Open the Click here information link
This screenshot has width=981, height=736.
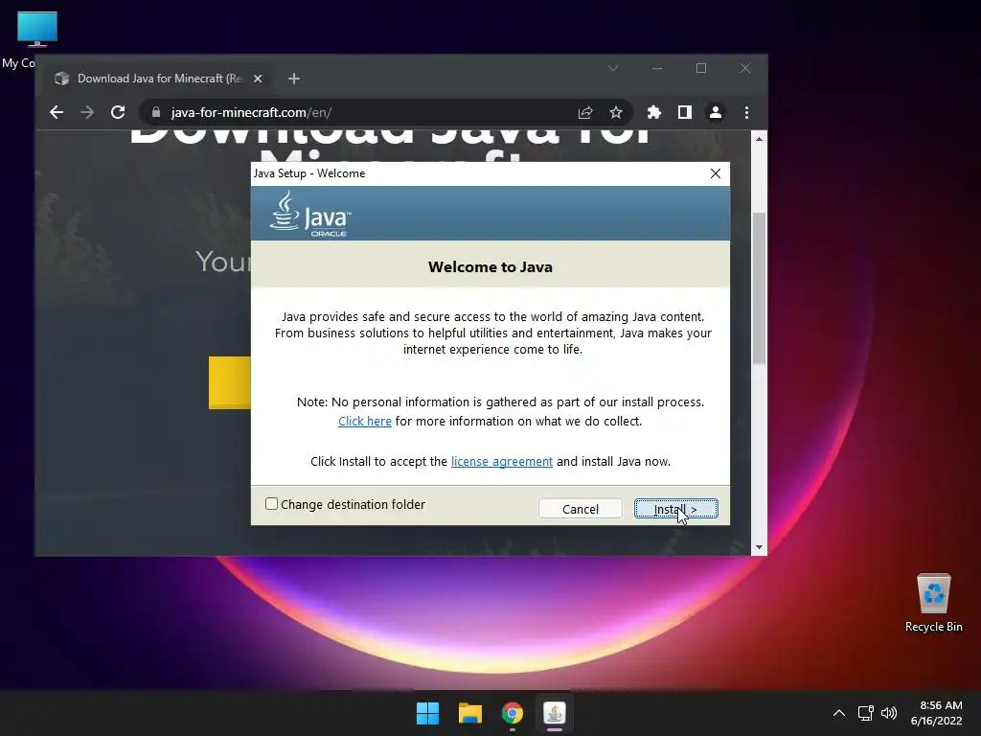tap(365, 422)
